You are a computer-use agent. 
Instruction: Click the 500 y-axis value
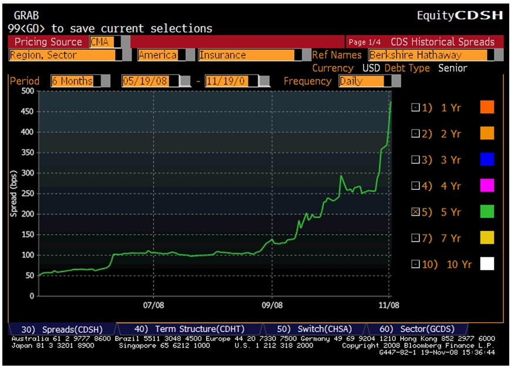(x=28, y=91)
